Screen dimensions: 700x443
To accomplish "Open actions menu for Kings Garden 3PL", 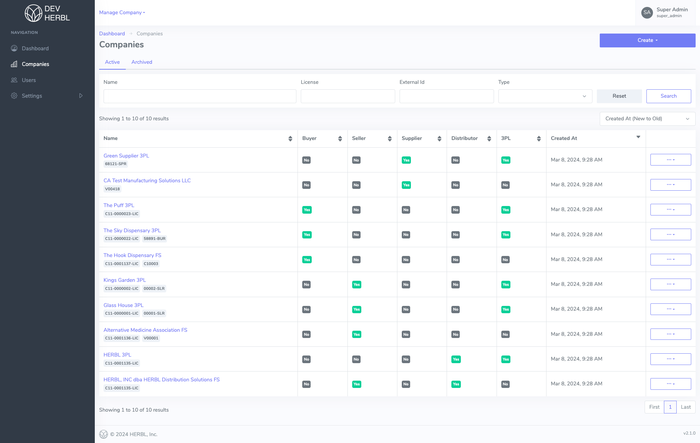I will click(x=670, y=284).
